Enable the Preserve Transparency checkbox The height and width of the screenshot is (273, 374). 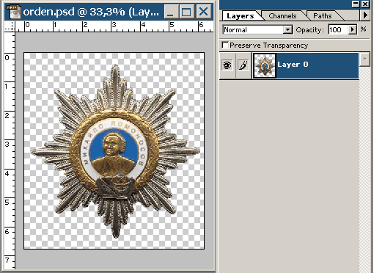coord(225,45)
